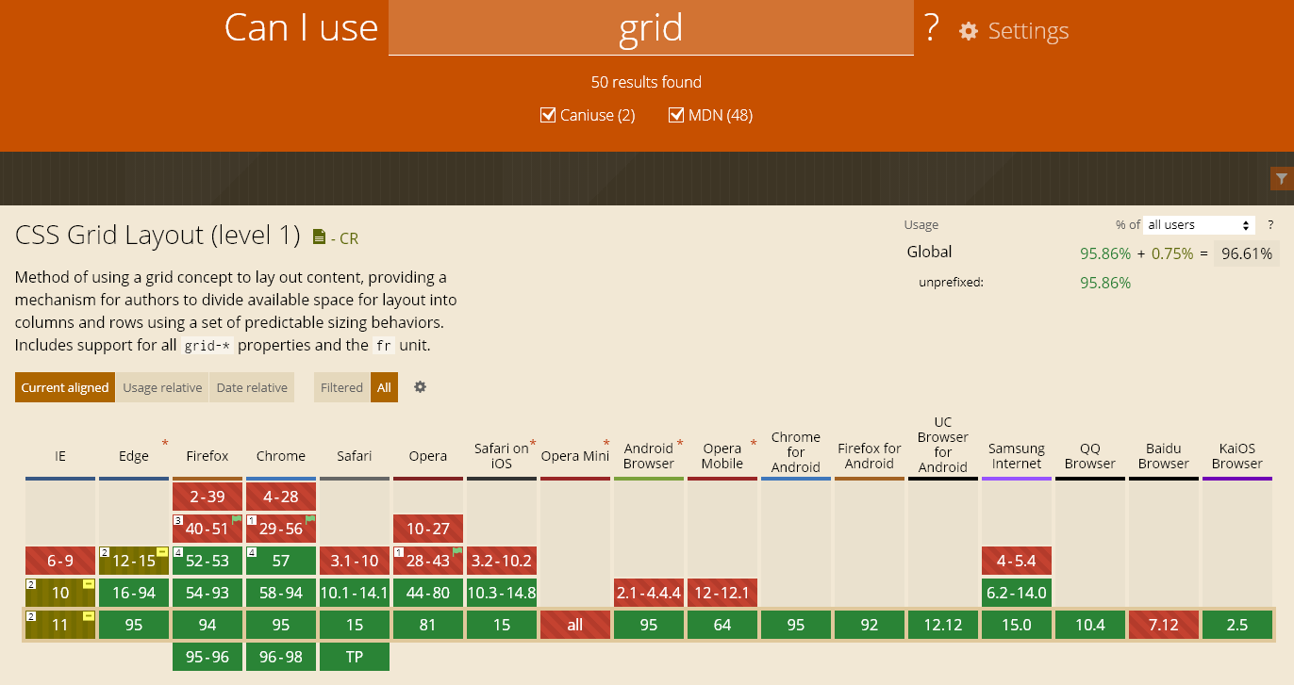Click the Opera Mobile column header
The width and height of the screenshot is (1294, 685).
tap(722, 456)
